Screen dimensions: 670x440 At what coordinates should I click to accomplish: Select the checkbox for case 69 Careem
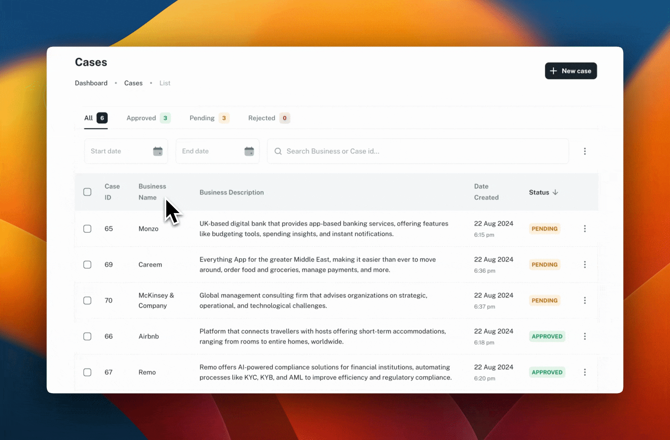87,264
